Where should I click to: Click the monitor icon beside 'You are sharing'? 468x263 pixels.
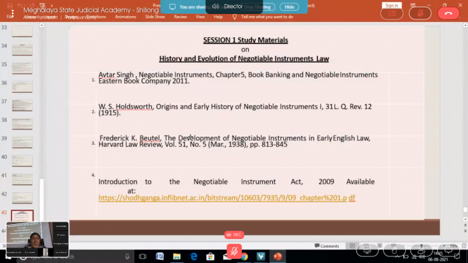172,7
